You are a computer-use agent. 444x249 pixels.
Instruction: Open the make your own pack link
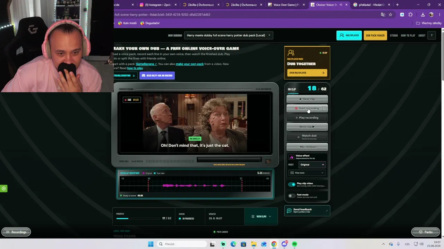[190, 64]
